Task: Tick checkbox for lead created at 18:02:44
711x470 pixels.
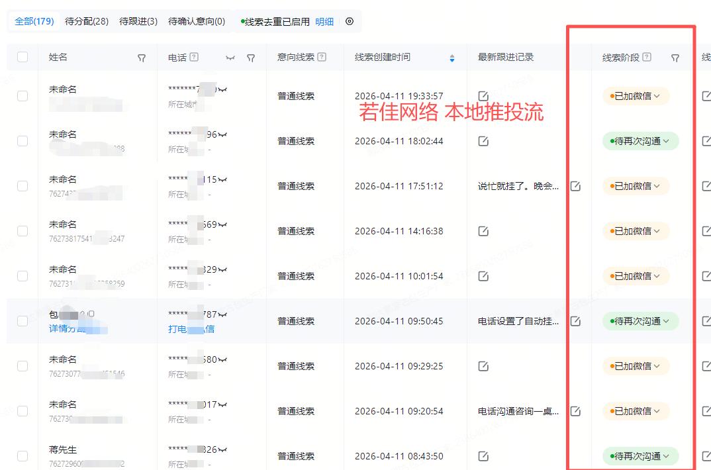Action: (x=23, y=141)
